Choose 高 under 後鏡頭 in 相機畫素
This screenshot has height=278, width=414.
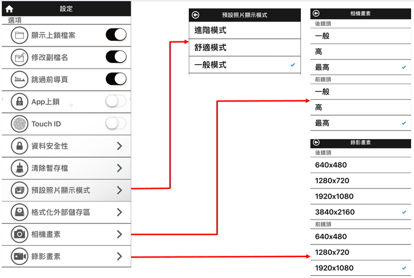[361, 52]
